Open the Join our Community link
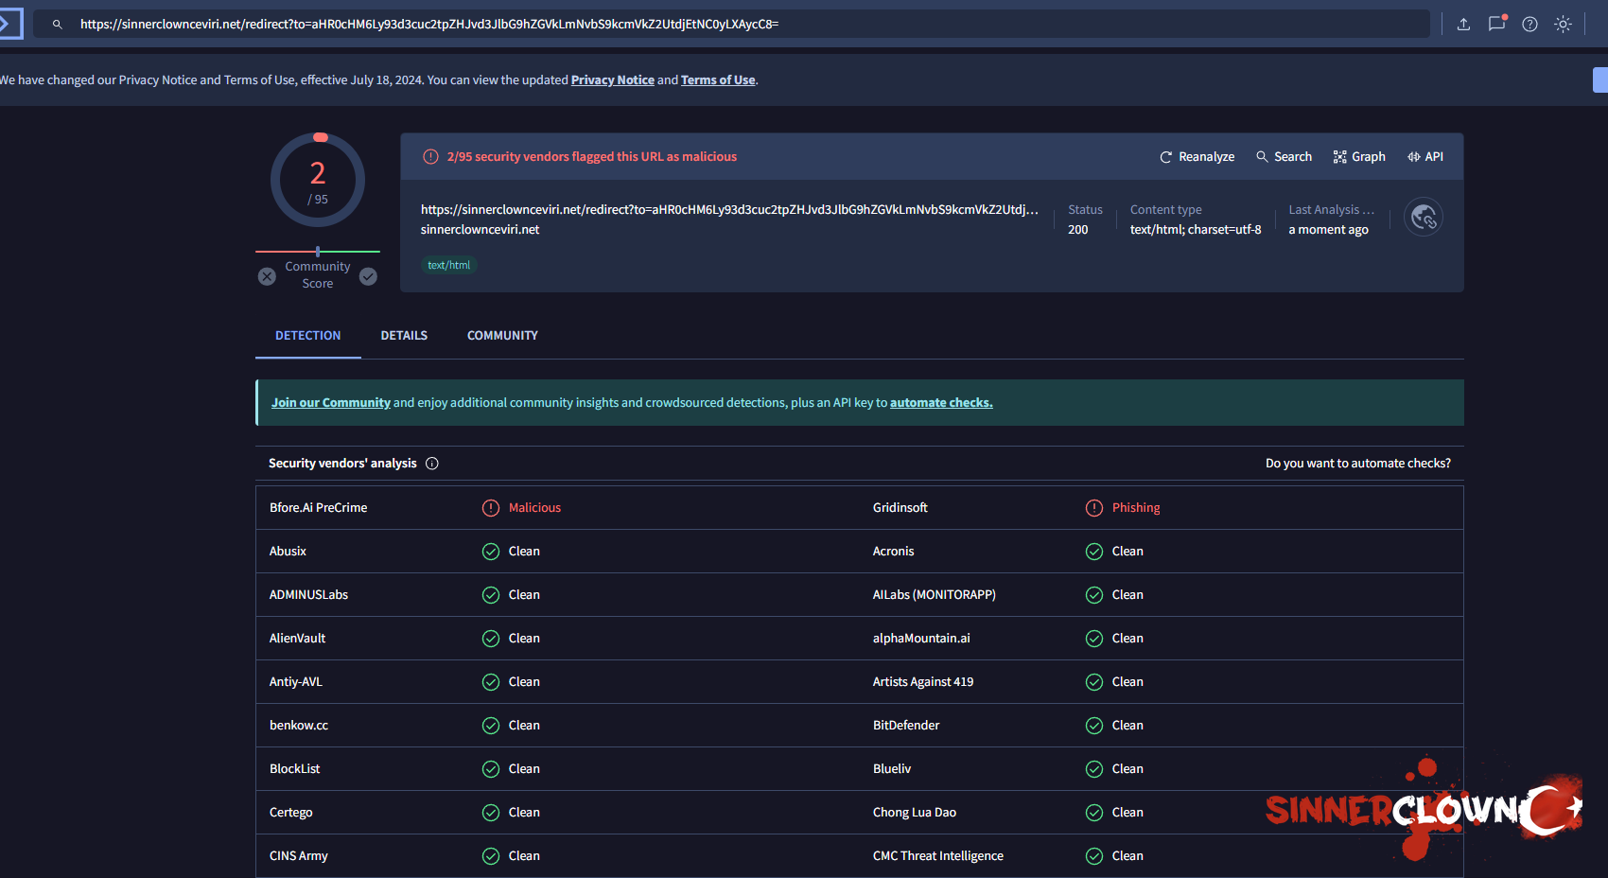Image resolution: width=1608 pixels, height=878 pixels. pyautogui.click(x=331, y=403)
